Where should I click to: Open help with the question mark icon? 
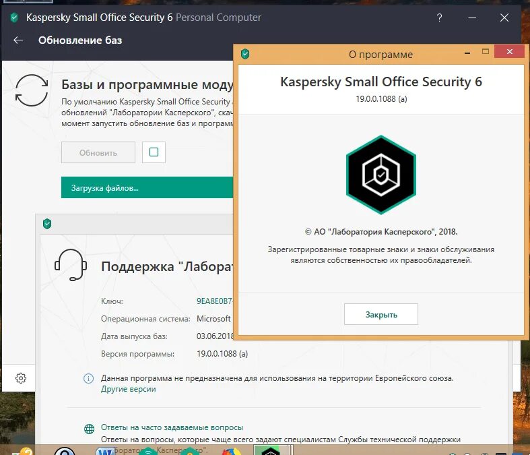(439, 18)
